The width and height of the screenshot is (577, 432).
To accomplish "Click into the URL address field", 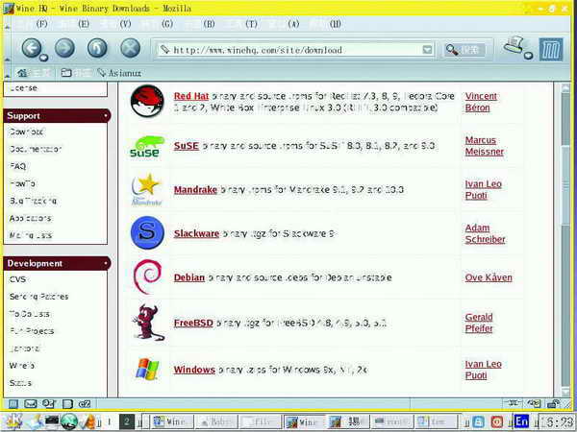I will pyautogui.click(x=288, y=49).
